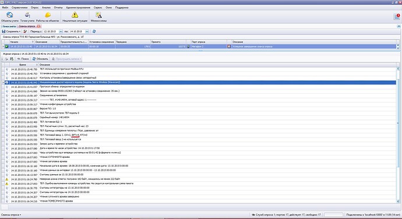Open the Анализ menu

tap(47, 8)
